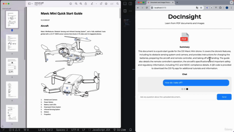234x132 pixels.
Task: Go to line via Ln 28, Col 2
Action: [45, 130]
